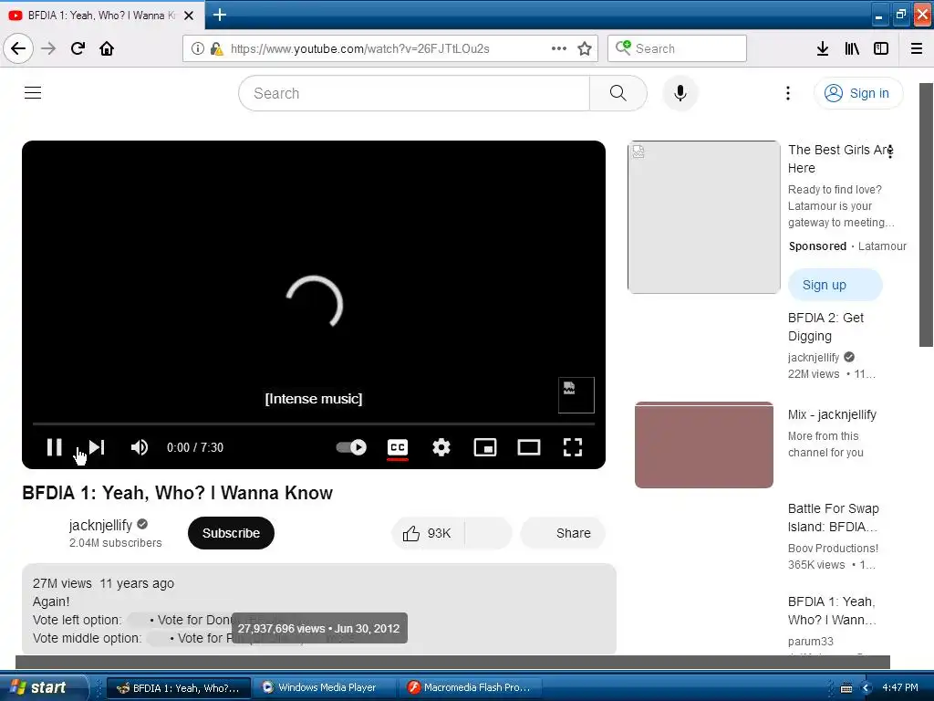Click the Share button
The height and width of the screenshot is (701, 934).
click(x=564, y=533)
